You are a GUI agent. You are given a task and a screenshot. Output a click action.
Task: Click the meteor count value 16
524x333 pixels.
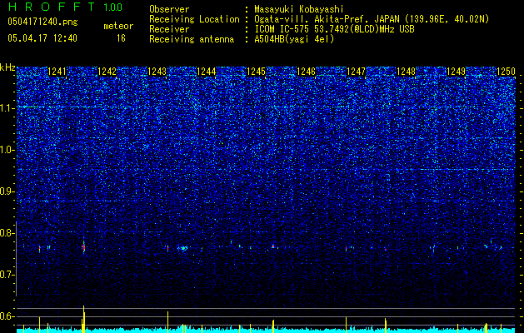[121, 38]
